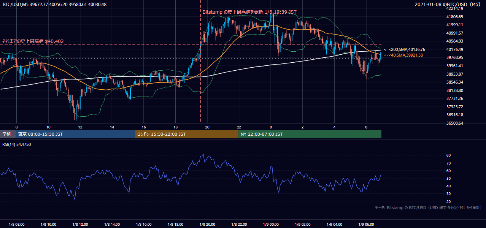Click the 200 SMA value label 40136.76
Screen dimensions: 486x228
[404, 49]
